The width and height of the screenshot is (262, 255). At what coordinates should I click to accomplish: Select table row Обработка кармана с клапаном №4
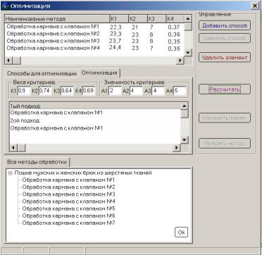[x=94, y=48]
